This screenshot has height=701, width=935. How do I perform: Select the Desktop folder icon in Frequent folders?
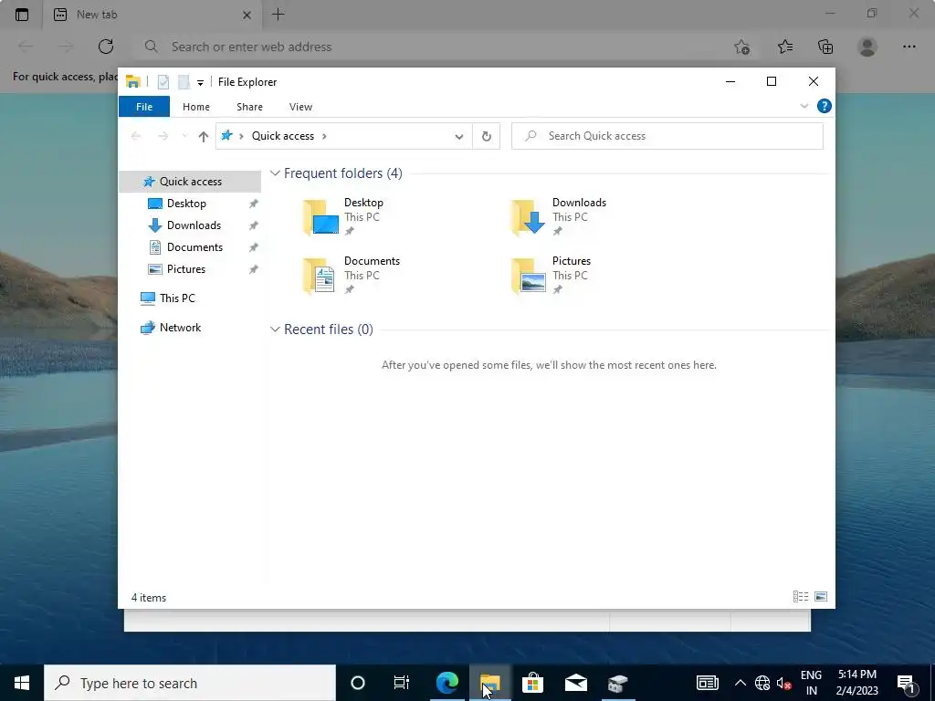[320, 217]
